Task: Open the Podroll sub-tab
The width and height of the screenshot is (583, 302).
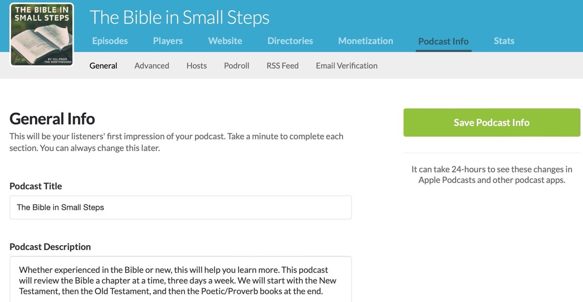Action: coord(237,66)
